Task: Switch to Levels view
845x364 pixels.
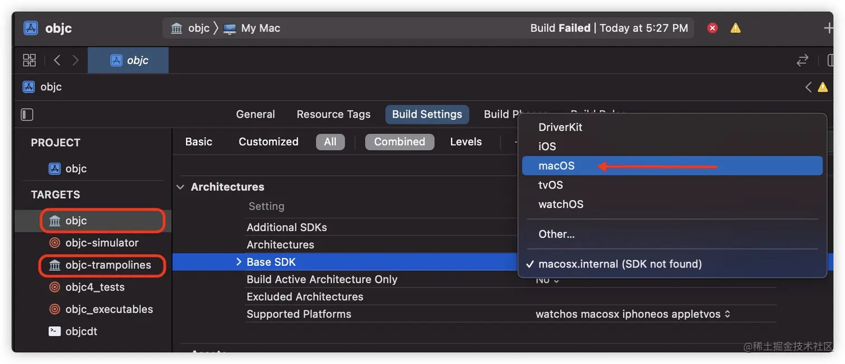Action: coord(466,142)
